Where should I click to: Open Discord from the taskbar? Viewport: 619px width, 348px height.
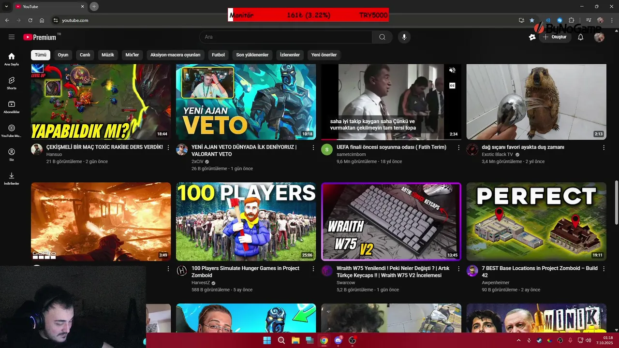point(338,340)
